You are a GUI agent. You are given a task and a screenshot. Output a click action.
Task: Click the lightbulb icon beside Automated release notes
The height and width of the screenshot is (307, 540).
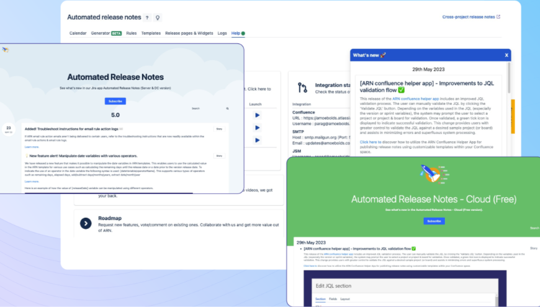[158, 17]
